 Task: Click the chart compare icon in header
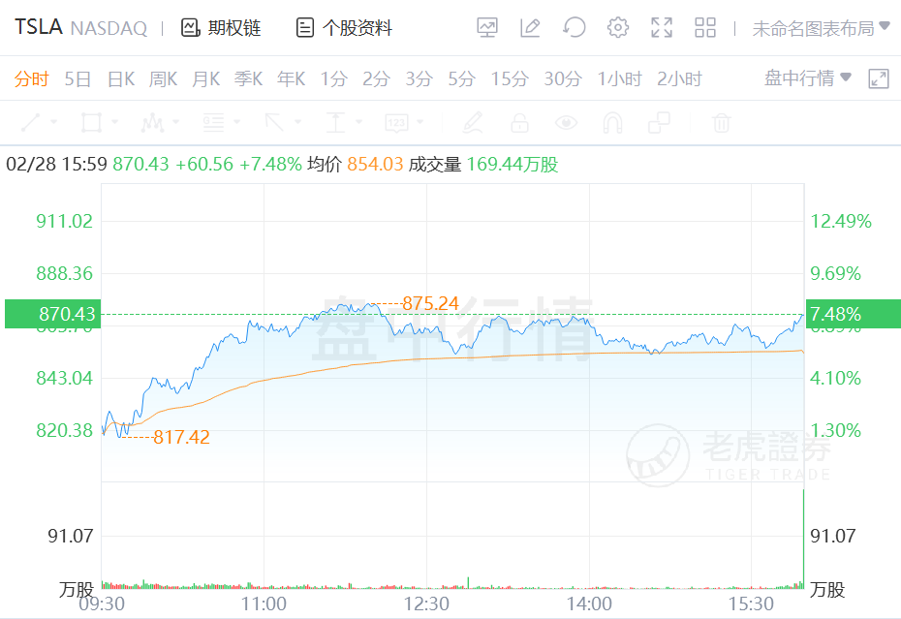(x=487, y=28)
